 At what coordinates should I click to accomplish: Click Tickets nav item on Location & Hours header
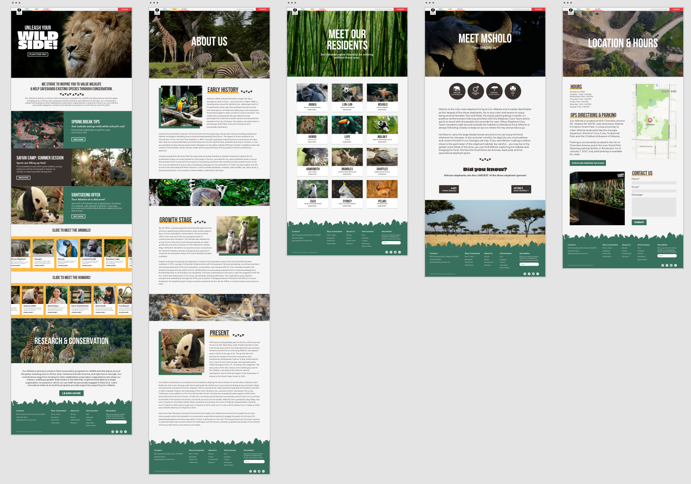pos(579,9)
